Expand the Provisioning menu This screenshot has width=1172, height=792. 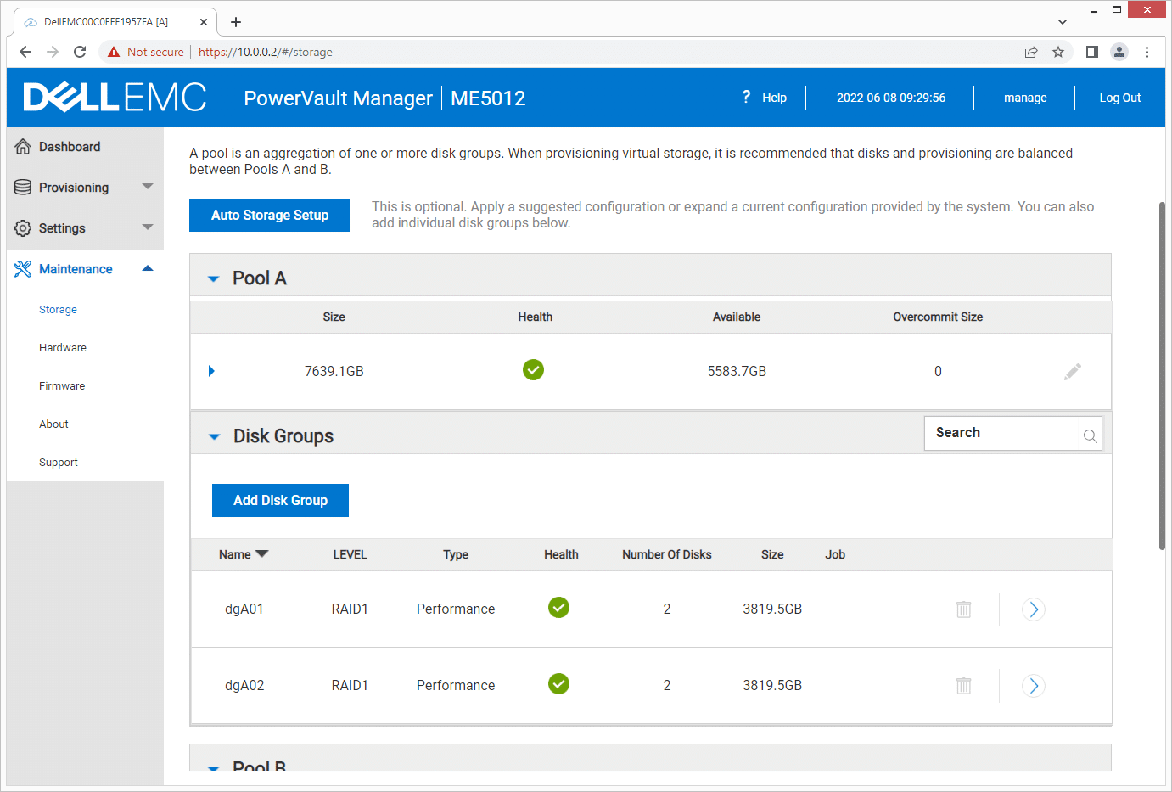(x=148, y=187)
